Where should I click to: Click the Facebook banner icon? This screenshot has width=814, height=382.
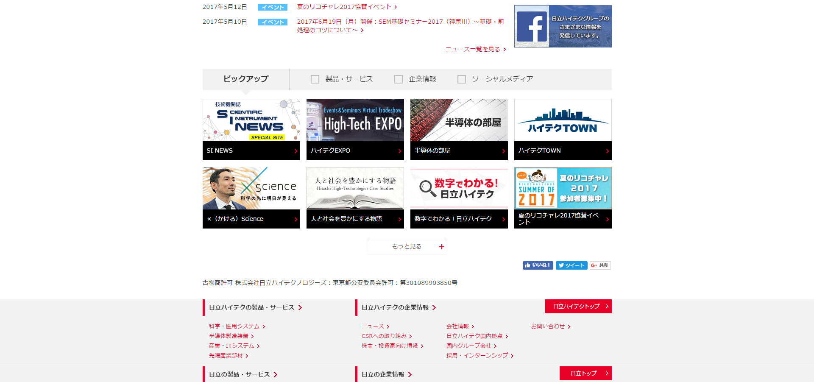(532, 26)
